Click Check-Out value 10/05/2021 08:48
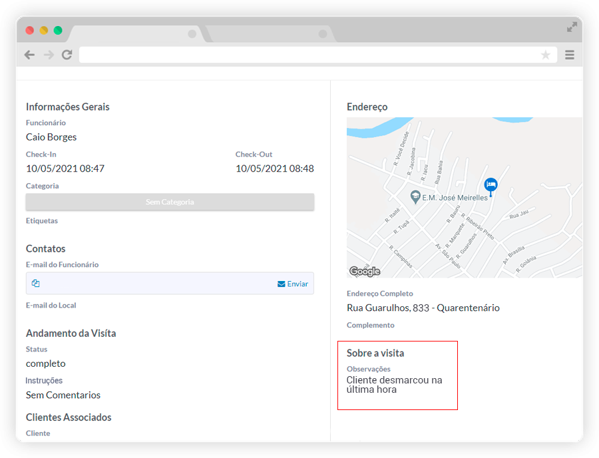Screen dimensions: 599x458 click(275, 168)
